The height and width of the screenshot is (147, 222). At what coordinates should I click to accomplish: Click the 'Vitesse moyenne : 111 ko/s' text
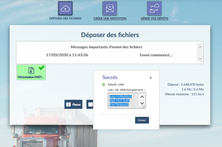184,94
